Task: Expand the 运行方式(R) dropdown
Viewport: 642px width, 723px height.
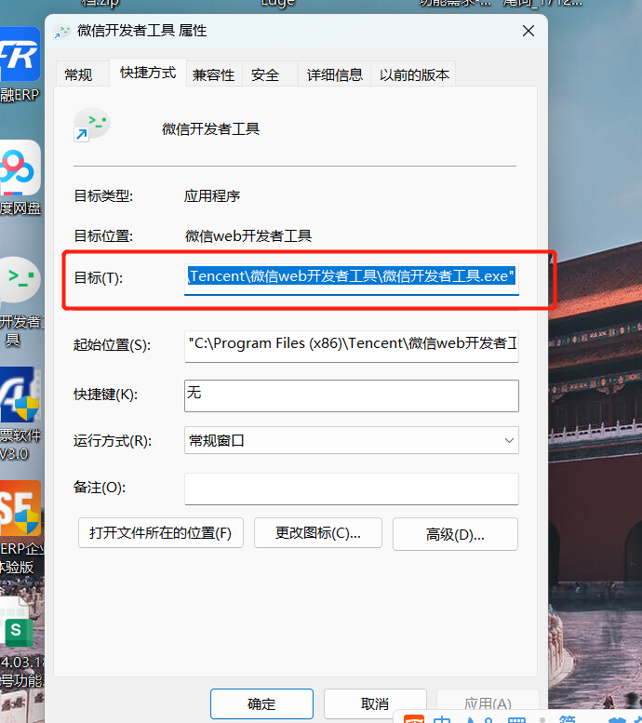Action: tap(352, 440)
